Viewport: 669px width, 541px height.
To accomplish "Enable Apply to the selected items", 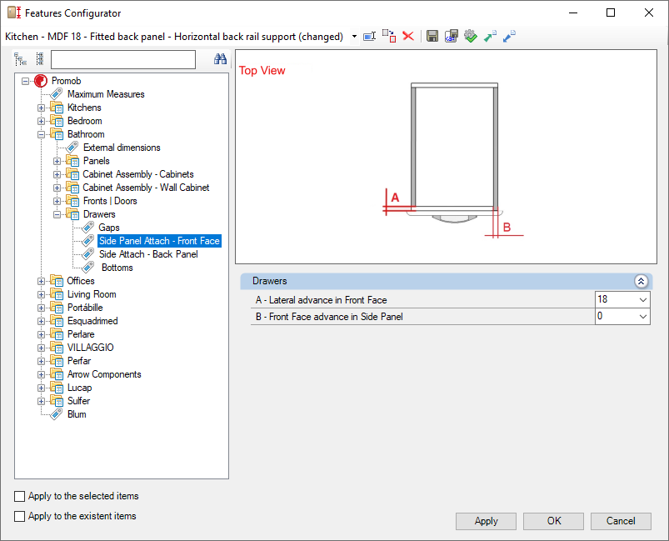I will pyautogui.click(x=20, y=496).
